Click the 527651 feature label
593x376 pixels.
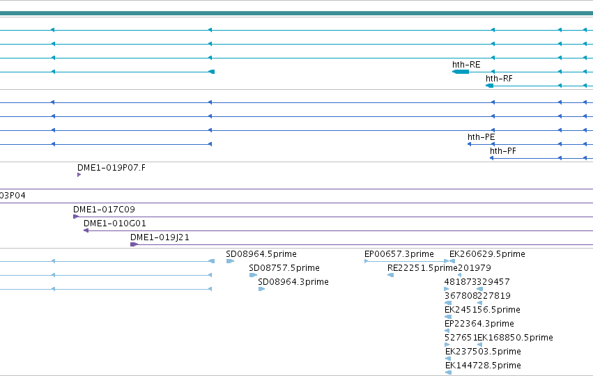tap(461, 338)
